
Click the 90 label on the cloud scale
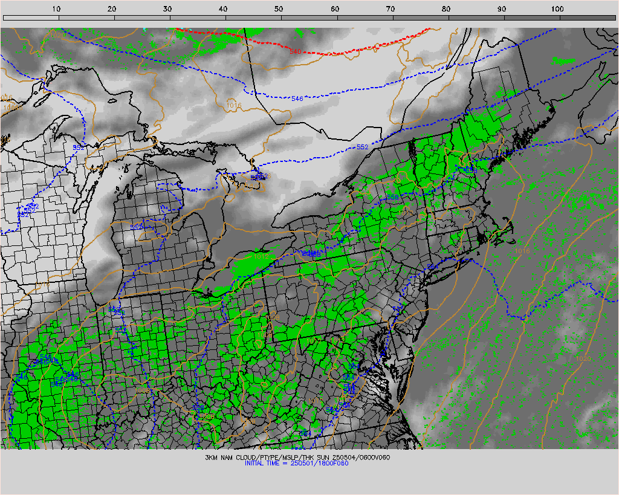pyautogui.click(x=502, y=8)
